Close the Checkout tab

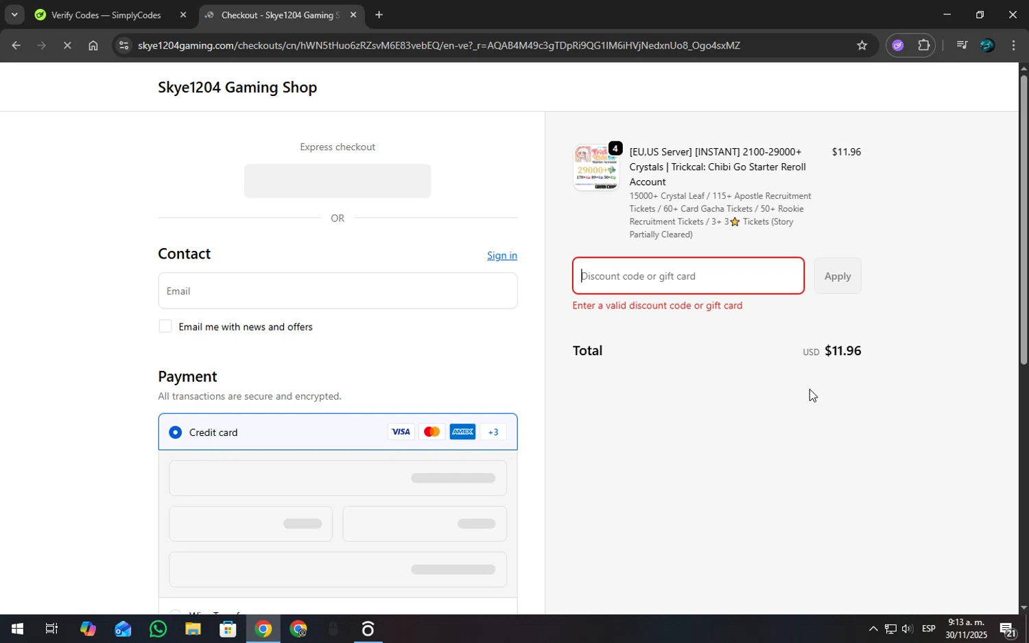(353, 15)
